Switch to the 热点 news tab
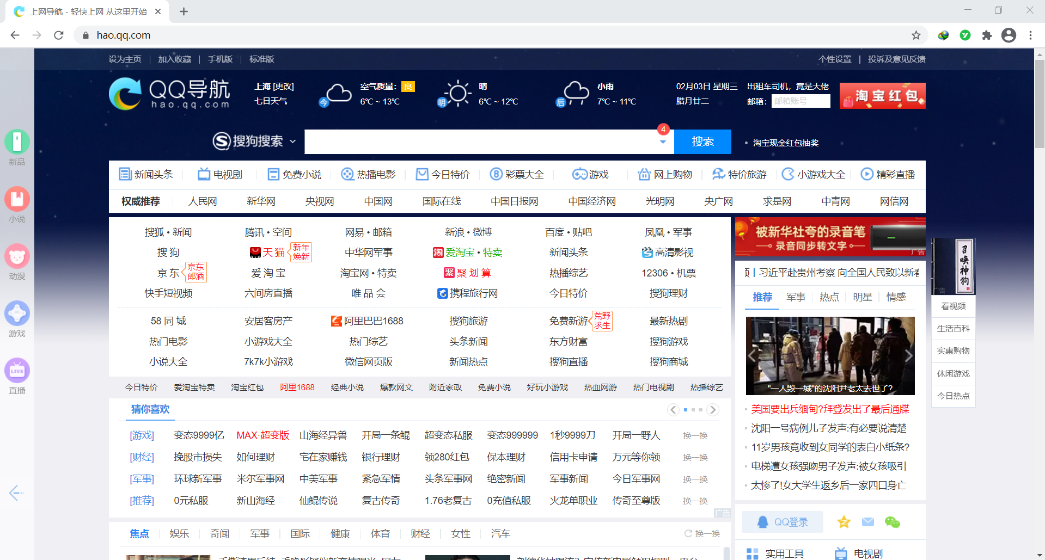 (829, 297)
